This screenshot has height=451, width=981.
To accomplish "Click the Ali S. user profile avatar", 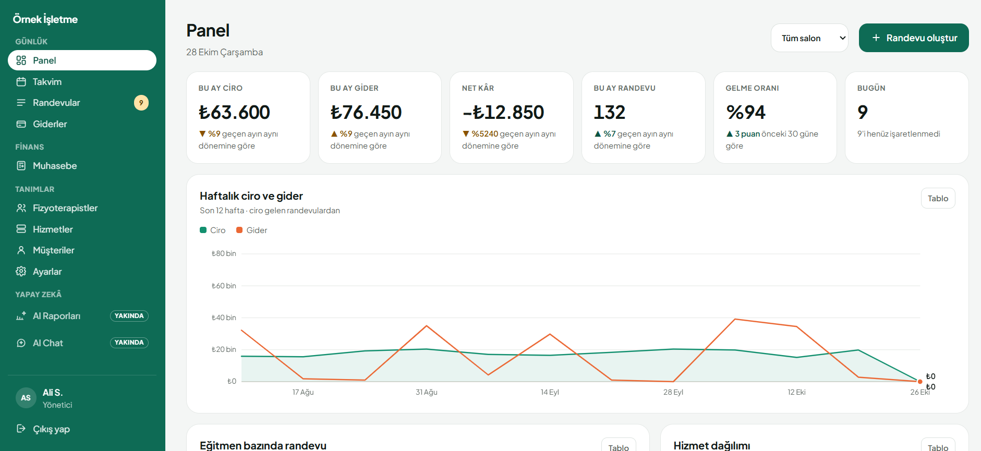I will pos(26,398).
